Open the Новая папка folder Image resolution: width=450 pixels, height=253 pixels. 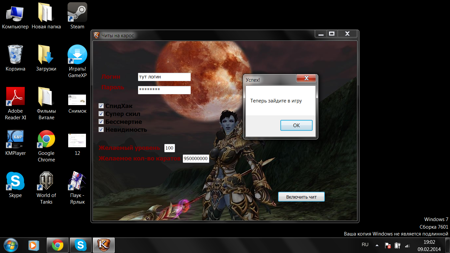click(46, 16)
